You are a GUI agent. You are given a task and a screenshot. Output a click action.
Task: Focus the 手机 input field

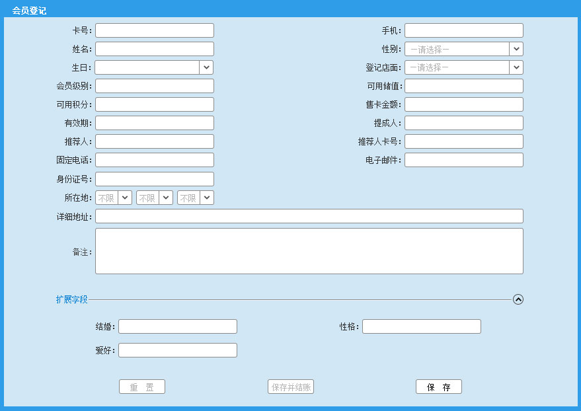click(x=463, y=30)
